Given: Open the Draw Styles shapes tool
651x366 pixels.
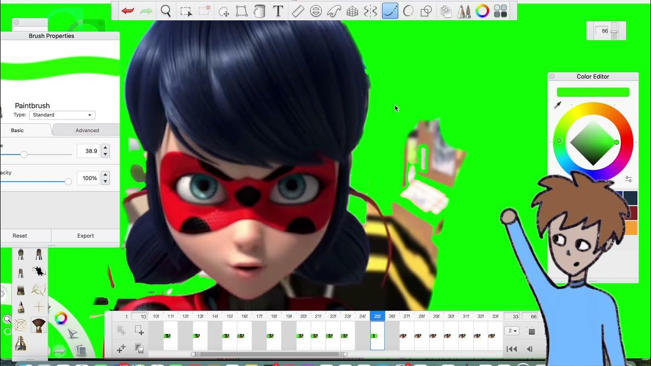Looking at the screenshot, I should coord(426,11).
